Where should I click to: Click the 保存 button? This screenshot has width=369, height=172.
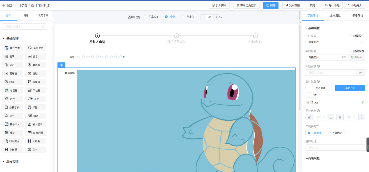[271, 5]
